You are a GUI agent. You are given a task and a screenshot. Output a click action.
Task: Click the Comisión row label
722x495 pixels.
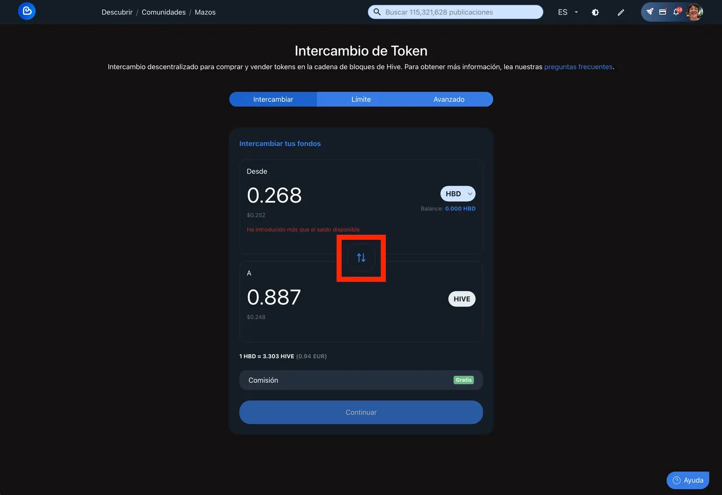pos(263,380)
